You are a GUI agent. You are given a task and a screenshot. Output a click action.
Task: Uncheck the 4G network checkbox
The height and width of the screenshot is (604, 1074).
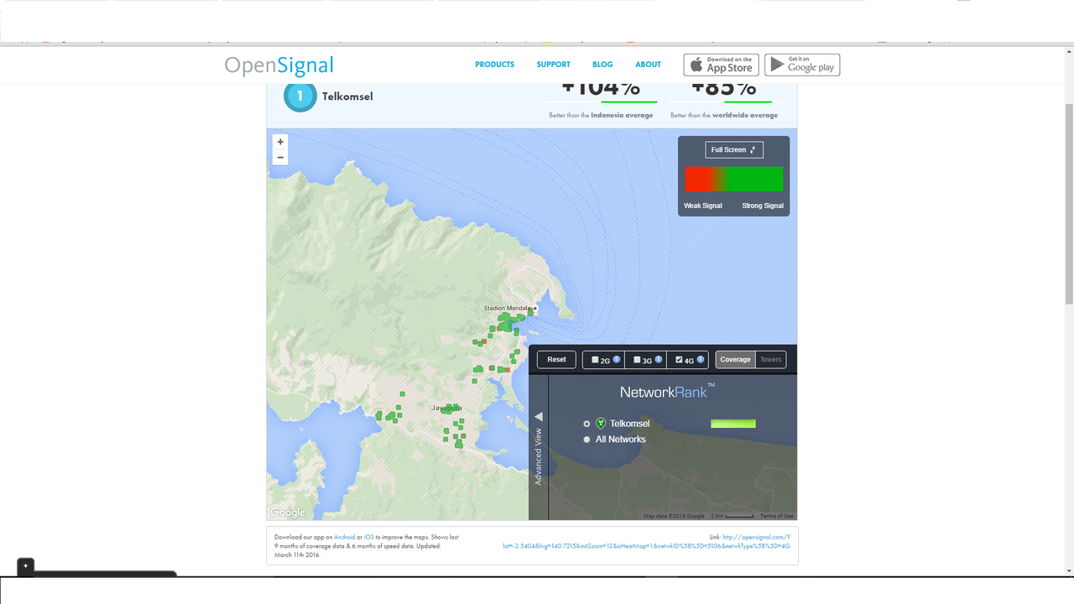[679, 360]
